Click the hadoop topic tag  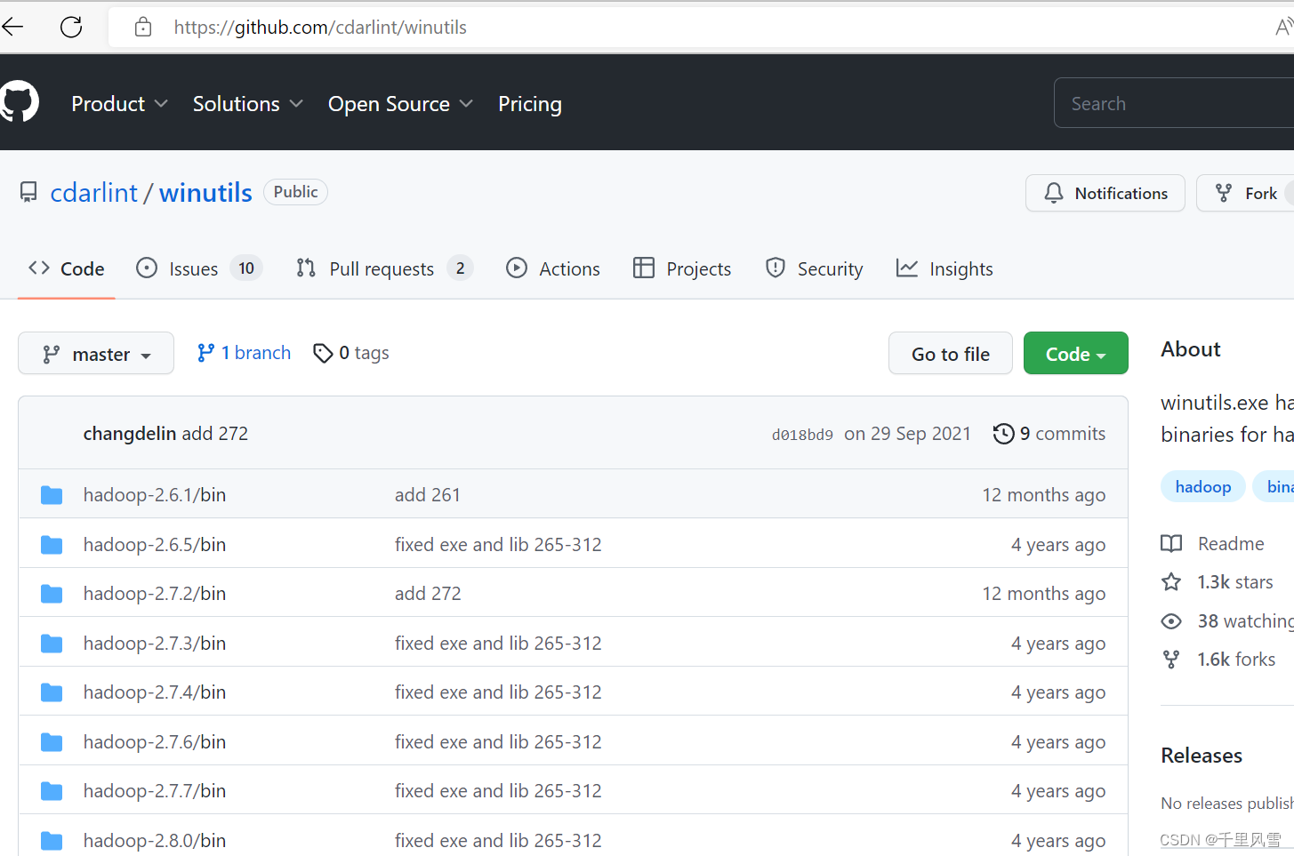[x=1202, y=486]
